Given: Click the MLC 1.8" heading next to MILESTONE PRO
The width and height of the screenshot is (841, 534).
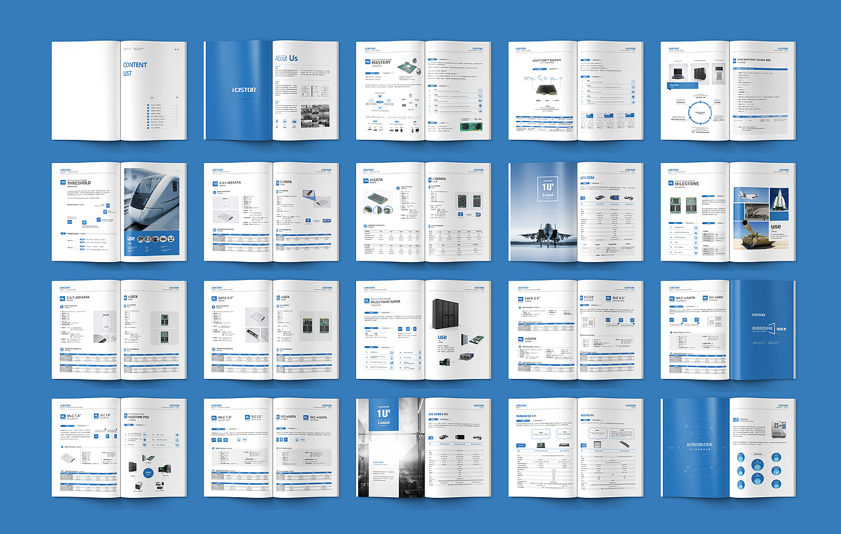Looking at the screenshot, I should point(76,416).
